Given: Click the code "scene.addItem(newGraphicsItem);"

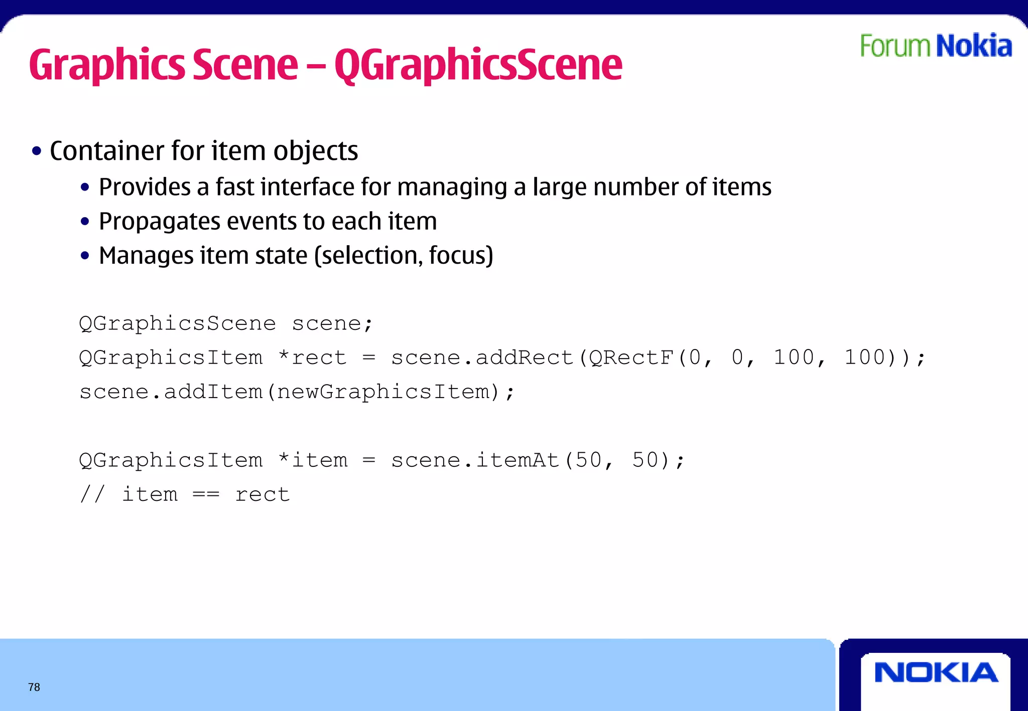Looking at the screenshot, I should click(297, 392).
